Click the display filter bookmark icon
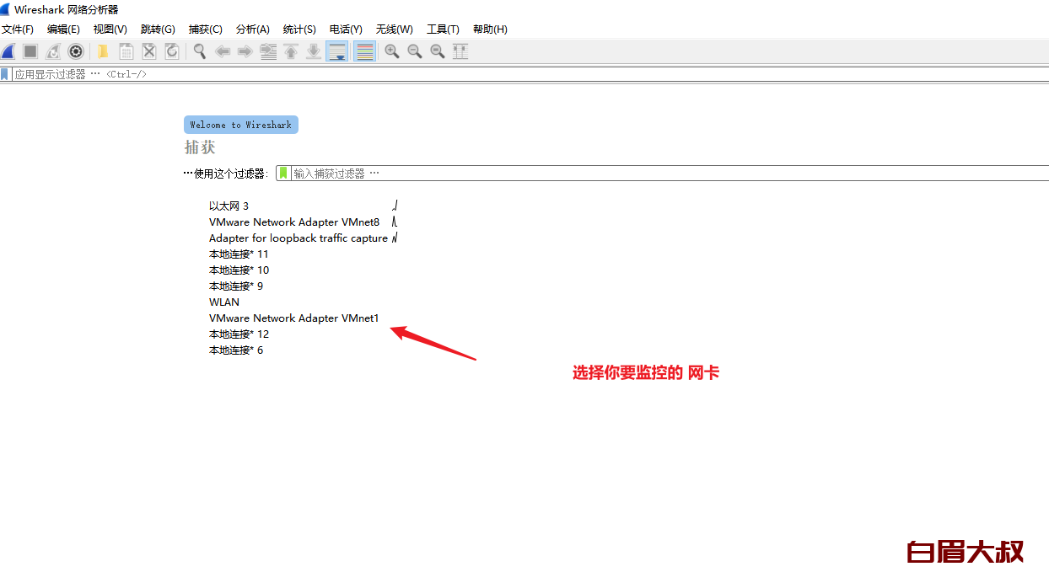The width and height of the screenshot is (1049, 588). [4, 74]
